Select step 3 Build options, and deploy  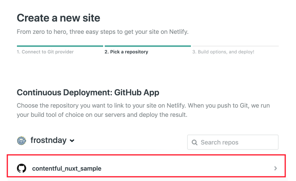223,52
